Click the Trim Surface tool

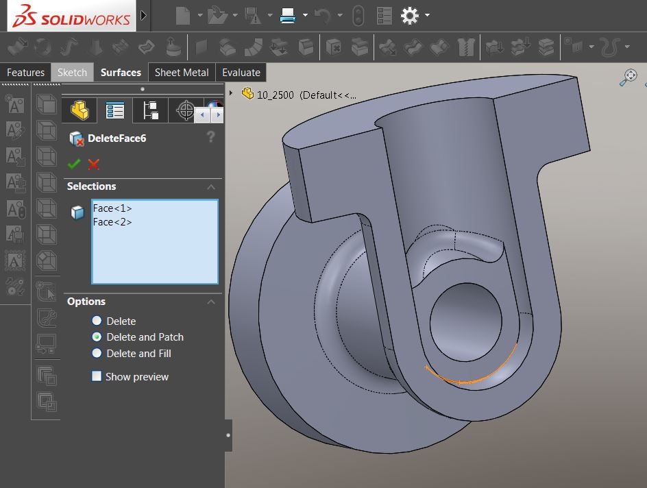(x=414, y=47)
